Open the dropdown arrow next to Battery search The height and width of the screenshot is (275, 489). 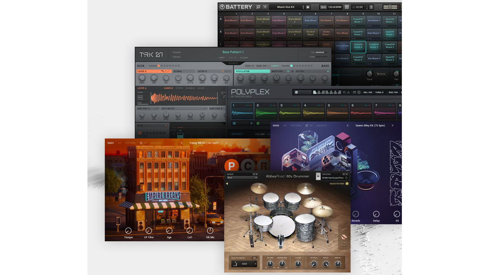[x=265, y=7]
